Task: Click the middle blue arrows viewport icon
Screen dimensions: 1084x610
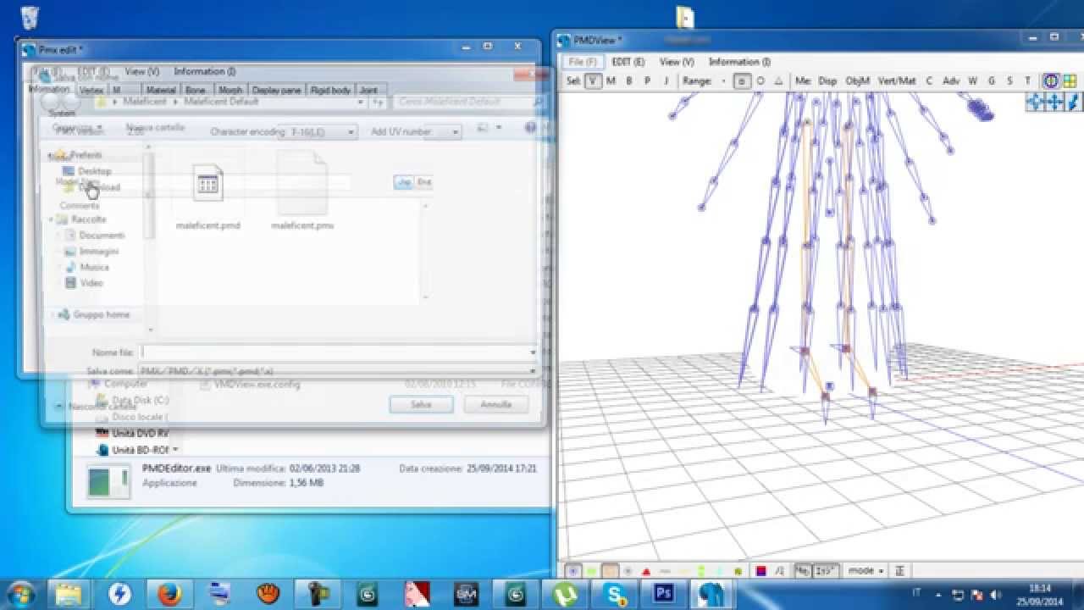Action: pyautogui.click(x=1054, y=103)
